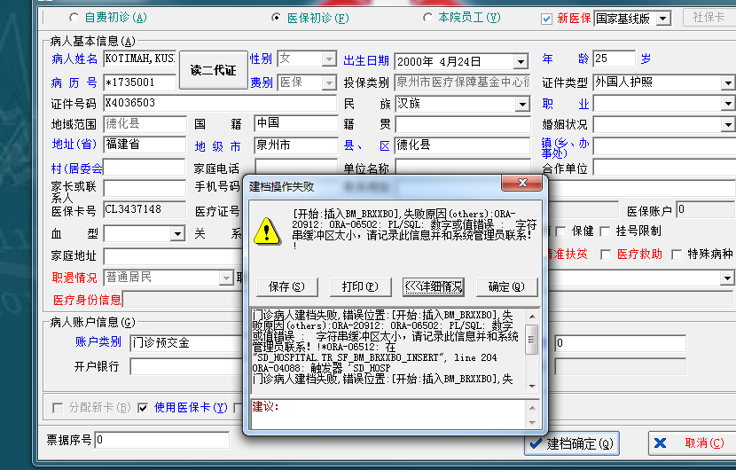The width and height of the screenshot is (736, 470).
Task: Click the 县、区 input field
Action: pyautogui.click(x=462, y=145)
